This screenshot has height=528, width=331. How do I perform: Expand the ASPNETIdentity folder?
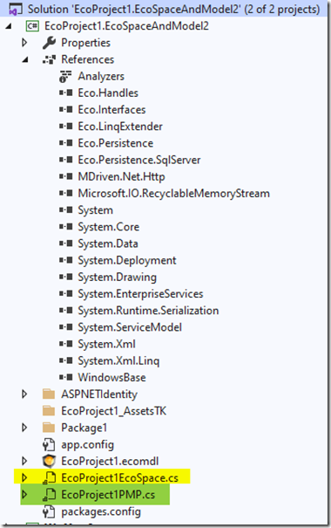[x=24, y=394]
